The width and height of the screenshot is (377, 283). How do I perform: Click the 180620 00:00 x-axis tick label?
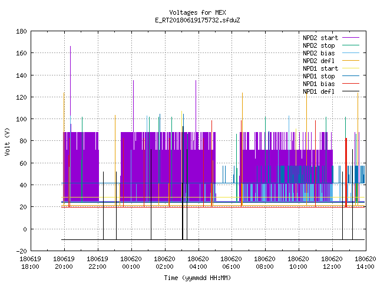131,263
